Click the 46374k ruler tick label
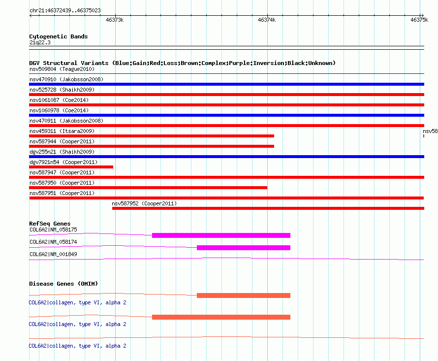 pyautogui.click(x=267, y=20)
